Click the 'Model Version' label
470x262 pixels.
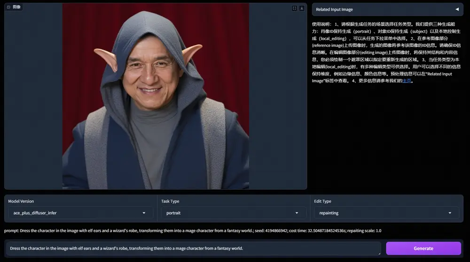click(21, 202)
